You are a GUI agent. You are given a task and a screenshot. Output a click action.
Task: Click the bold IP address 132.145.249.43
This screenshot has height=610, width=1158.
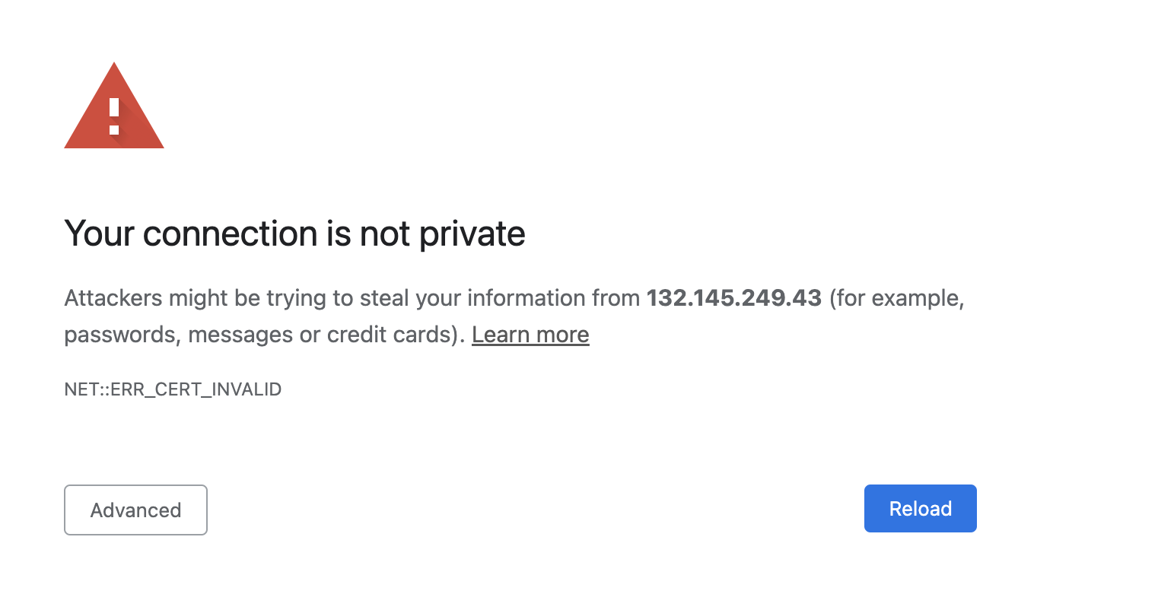coord(733,298)
